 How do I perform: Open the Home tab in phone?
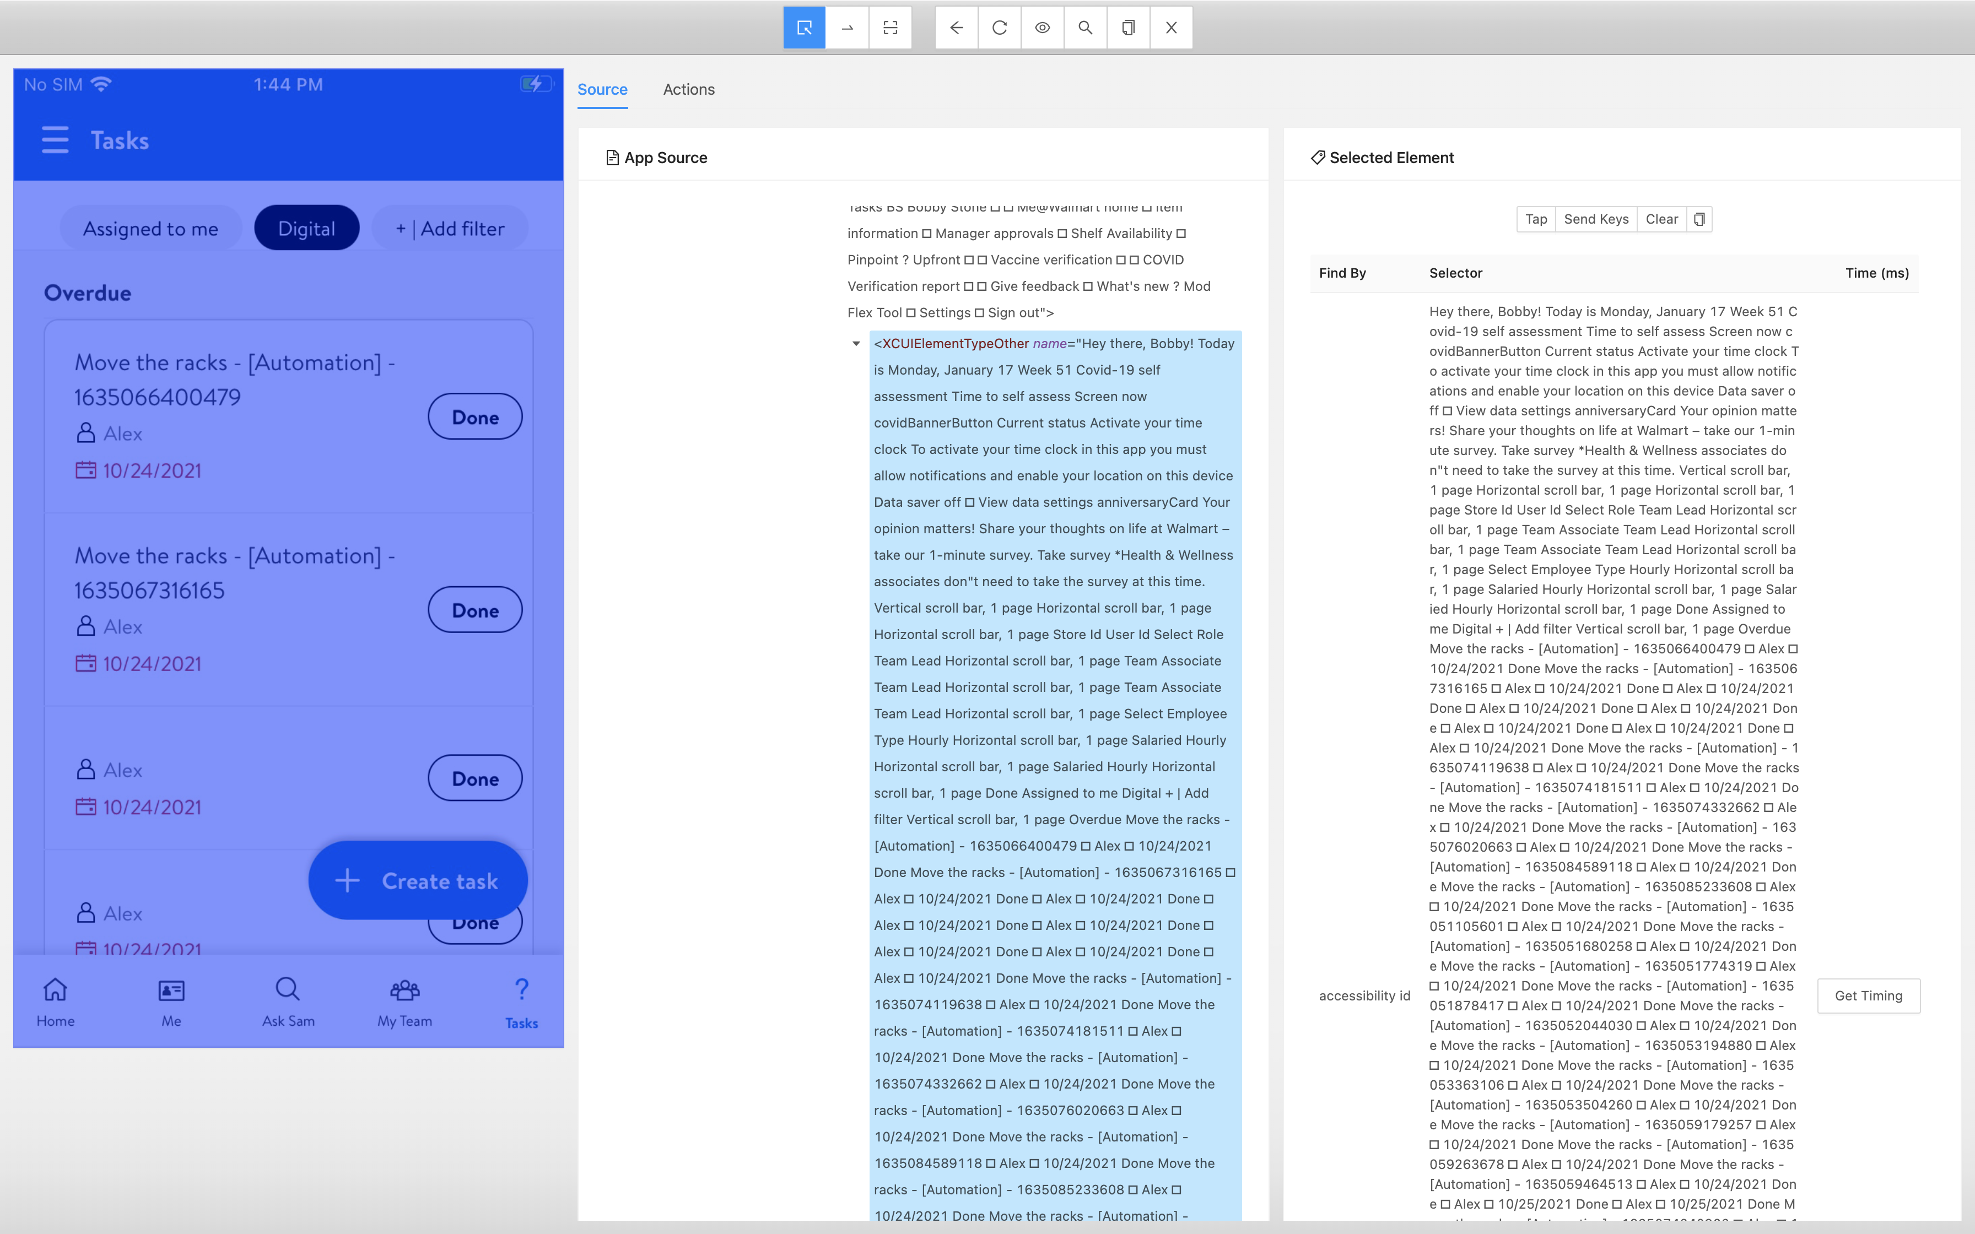[x=56, y=1003]
